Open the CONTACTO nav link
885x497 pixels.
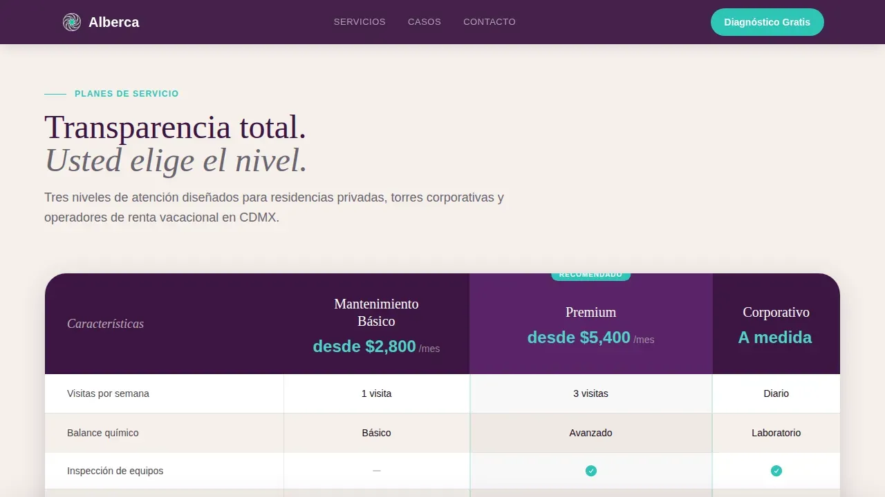point(490,22)
